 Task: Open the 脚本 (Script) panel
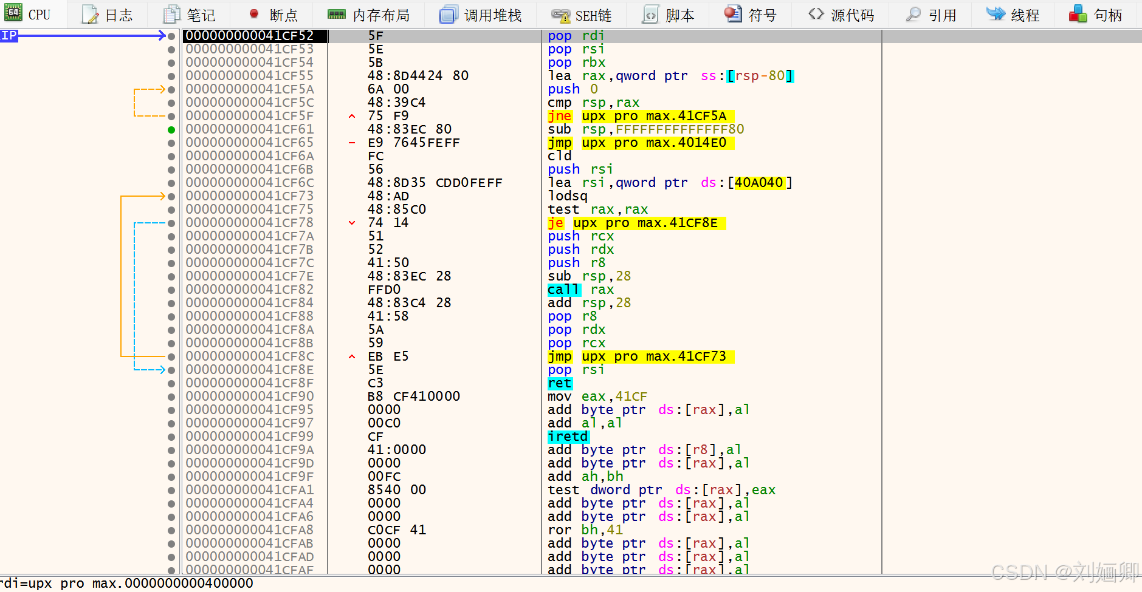pyautogui.click(x=669, y=14)
